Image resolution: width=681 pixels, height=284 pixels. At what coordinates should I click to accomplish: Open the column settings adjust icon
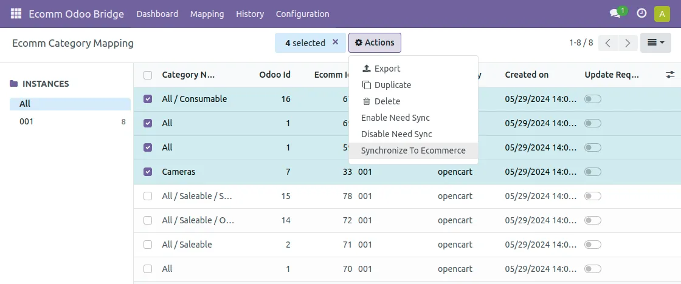point(670,75)
